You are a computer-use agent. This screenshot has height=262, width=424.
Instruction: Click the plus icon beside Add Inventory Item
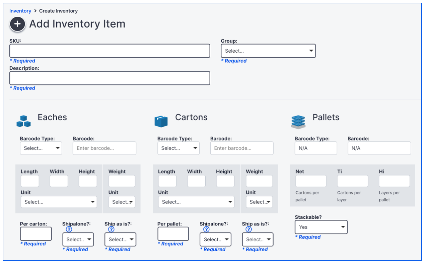click(x=17, y=24)
